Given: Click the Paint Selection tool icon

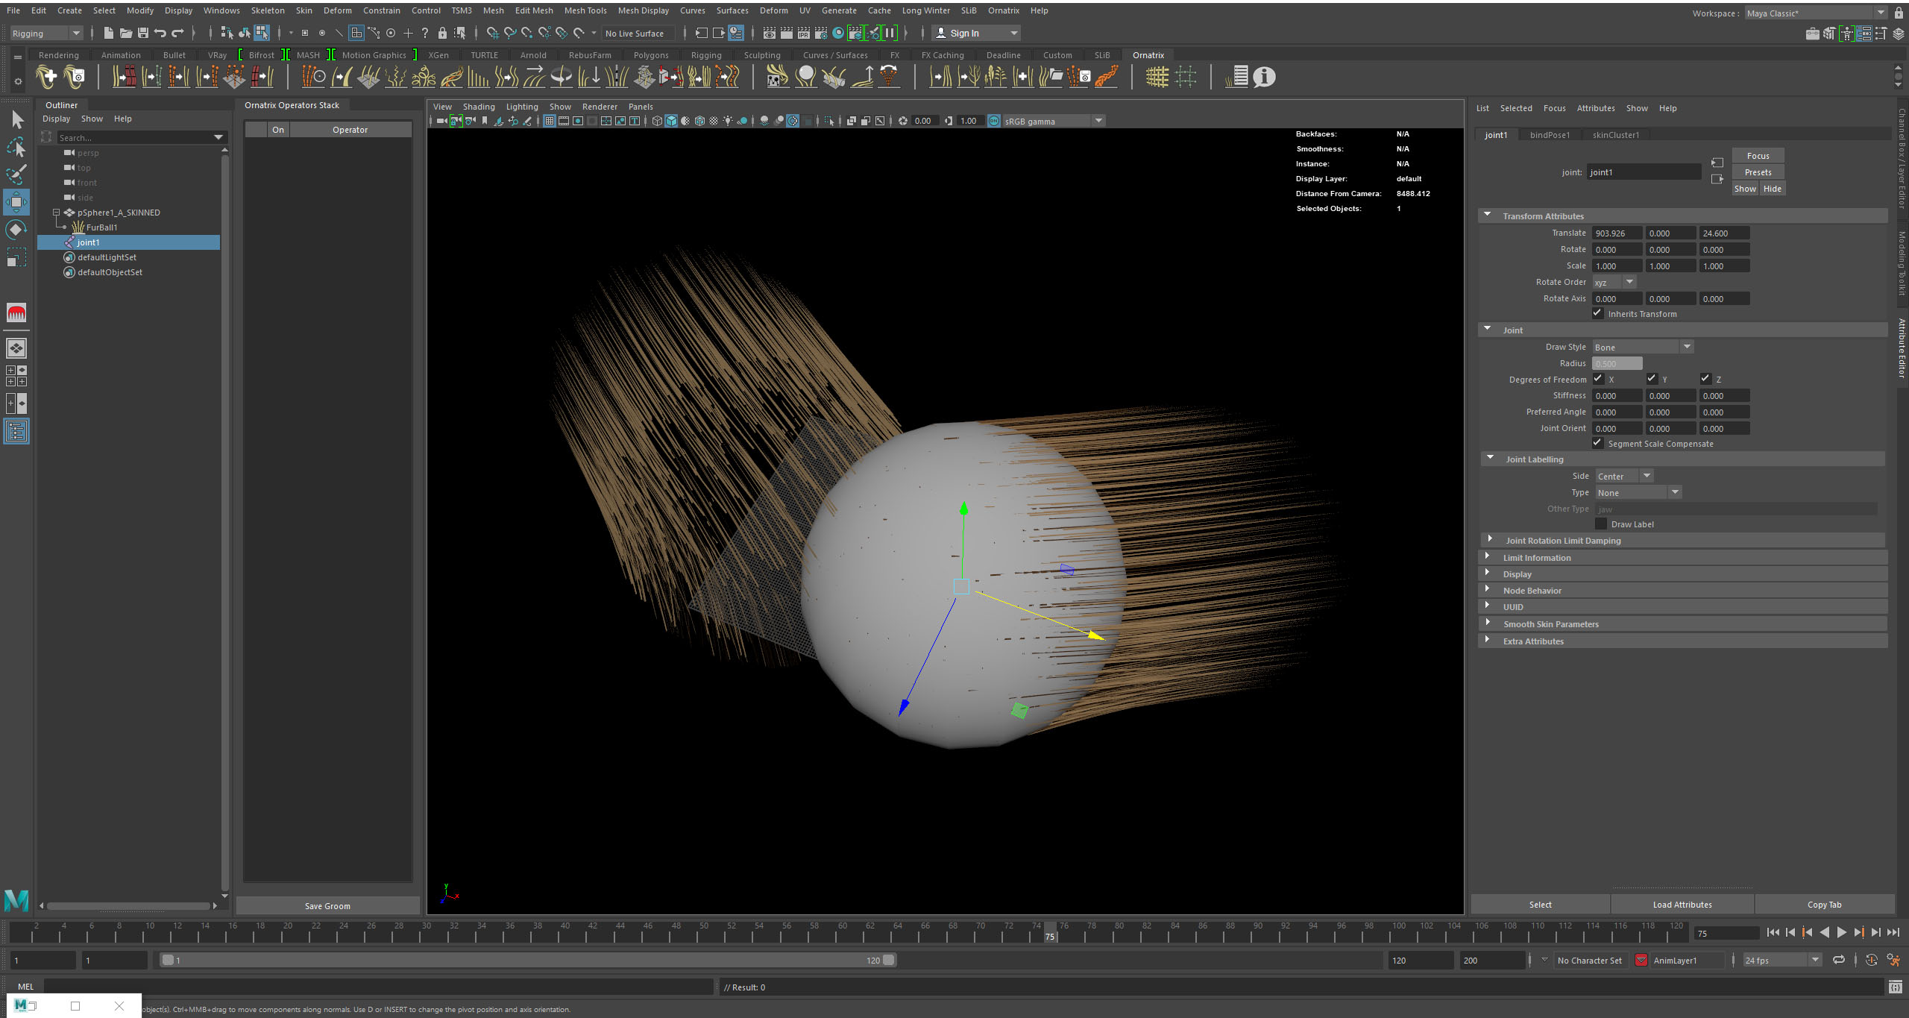Looking at the screenshot, I should [x=16, y=175].
